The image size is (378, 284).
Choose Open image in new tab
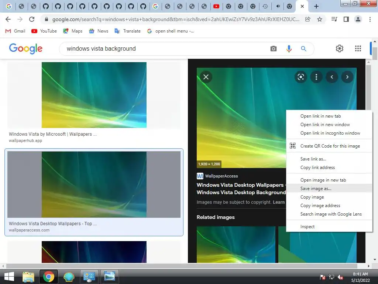(x=329, y=180)
